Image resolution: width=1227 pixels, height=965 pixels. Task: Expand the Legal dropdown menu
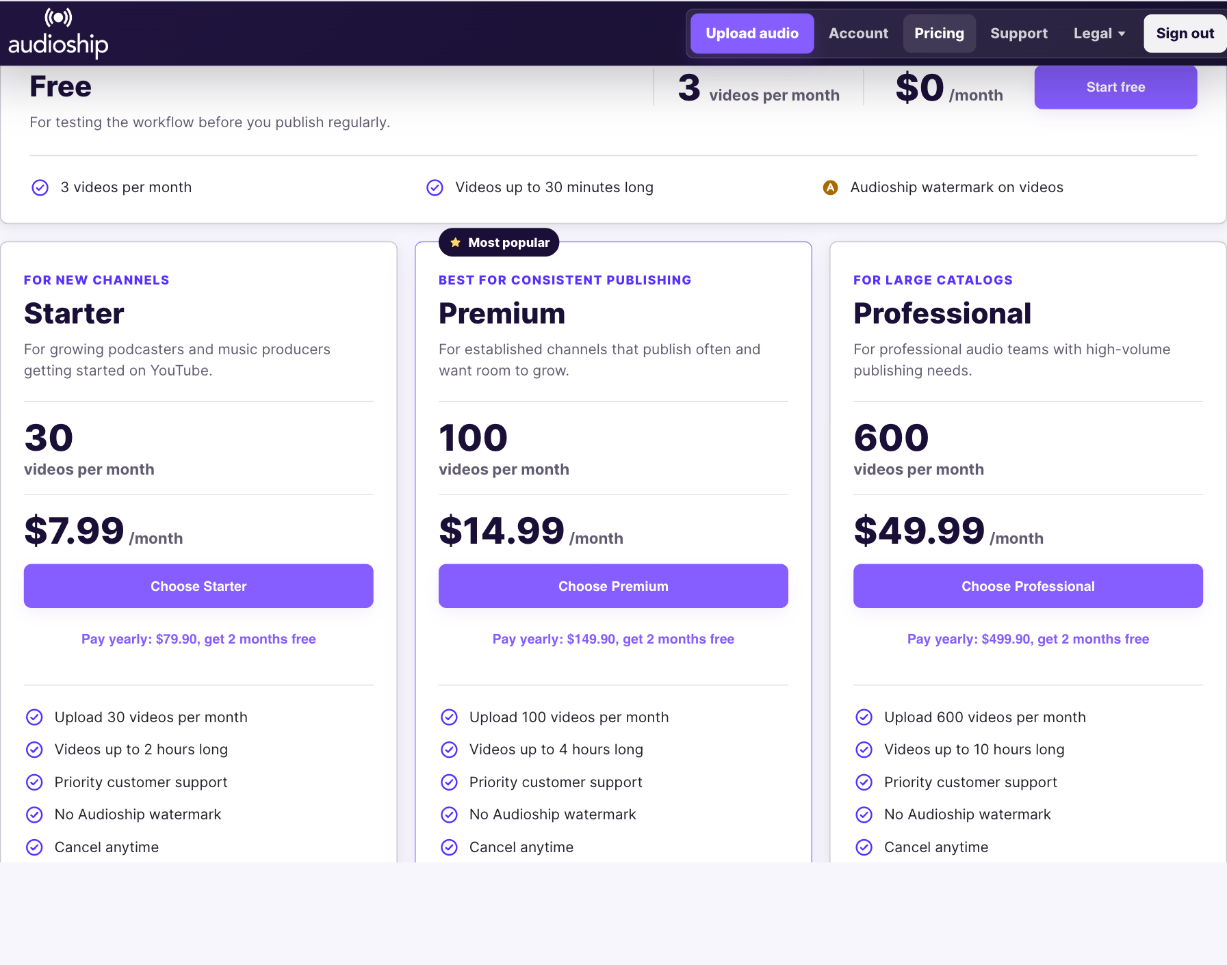[1099, 34]
